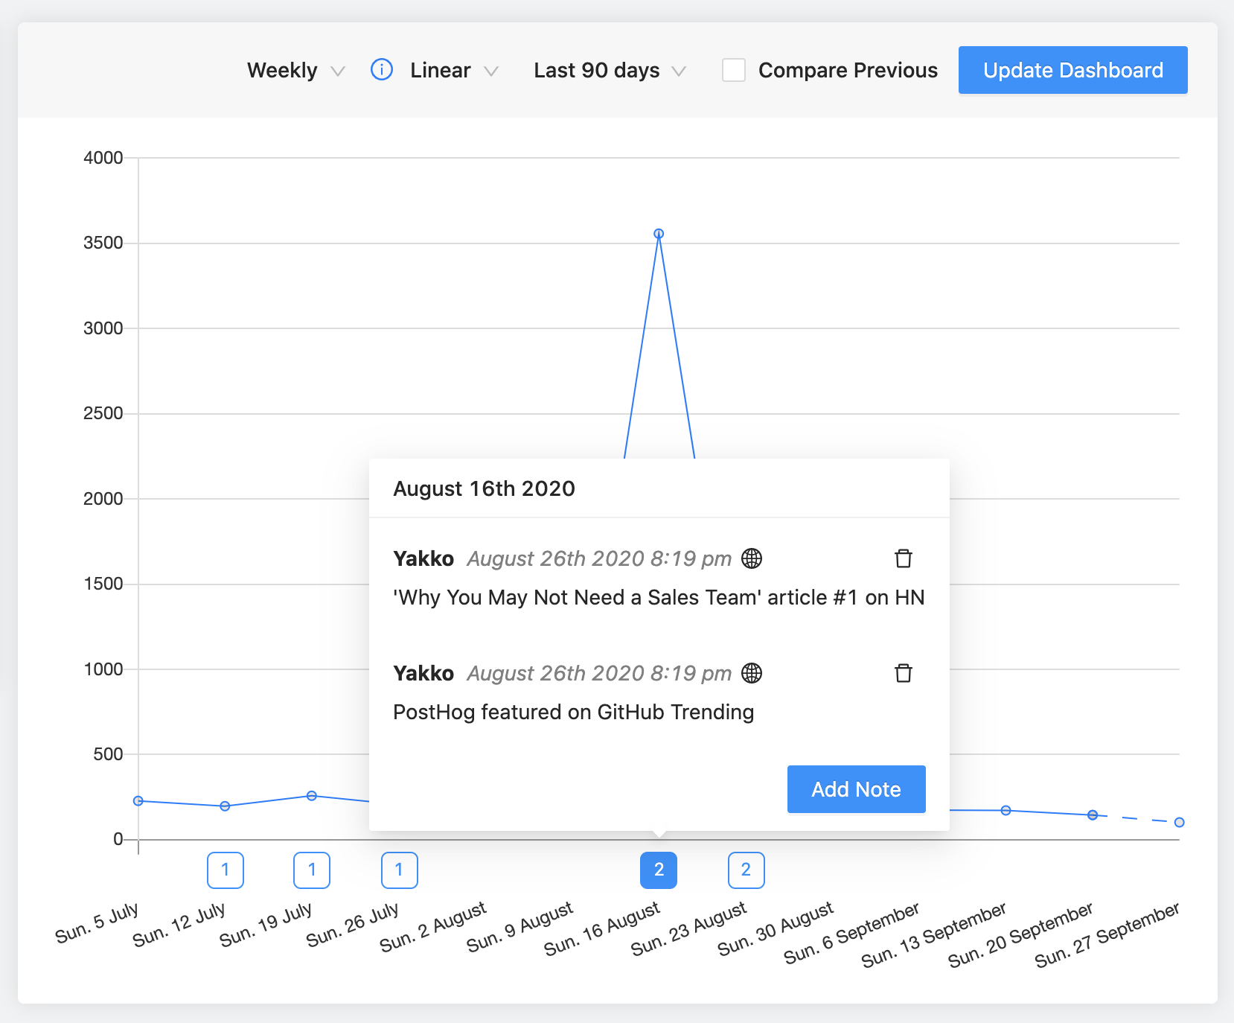Open the annotation marker for 12 July
This screenshot has width=1234, height=1023.
pos(226,870)
